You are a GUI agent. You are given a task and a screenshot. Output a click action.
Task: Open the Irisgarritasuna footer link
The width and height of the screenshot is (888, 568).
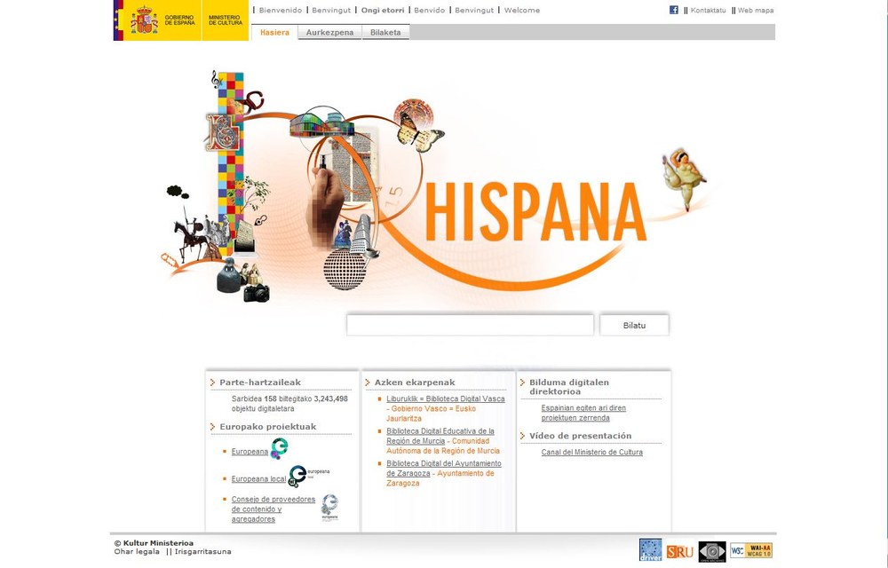202,552
